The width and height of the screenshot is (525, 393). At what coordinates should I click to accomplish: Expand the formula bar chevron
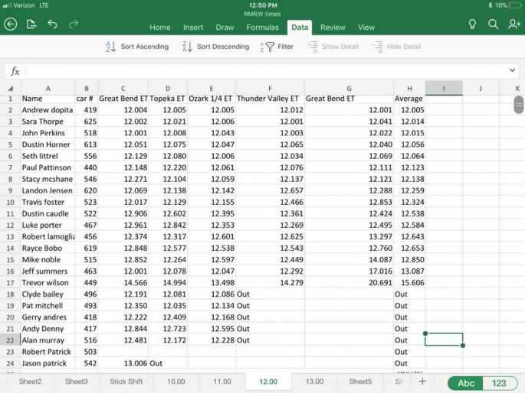[512, 70]
